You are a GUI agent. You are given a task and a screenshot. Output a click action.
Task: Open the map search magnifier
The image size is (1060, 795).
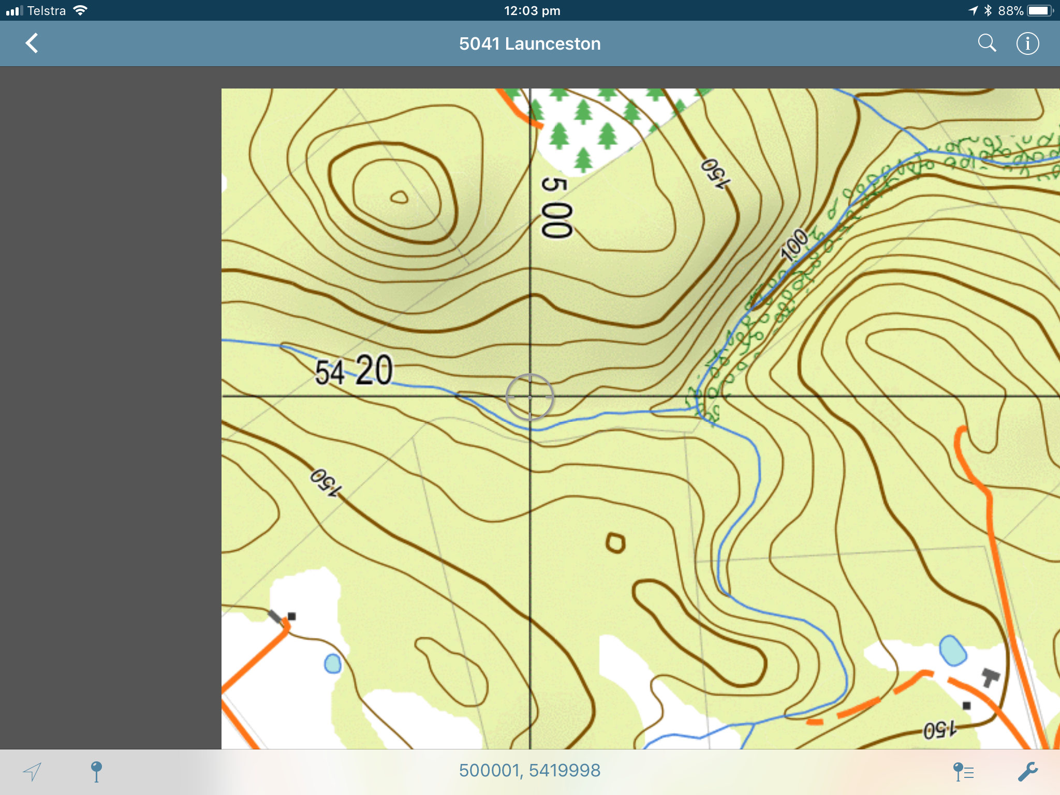tap(987, 43)
